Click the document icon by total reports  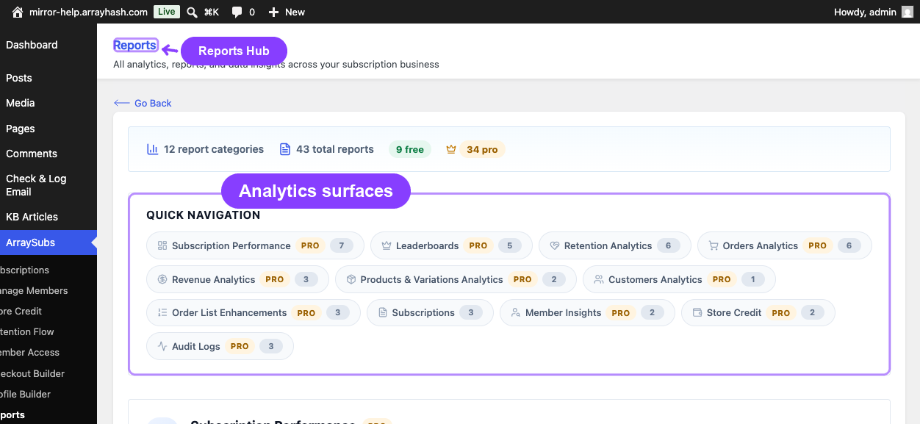pos(285,149)
